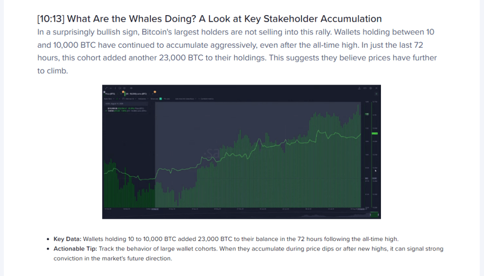Open the Axis max/min Auto/Auto dropdown

[x=185, y=98]
